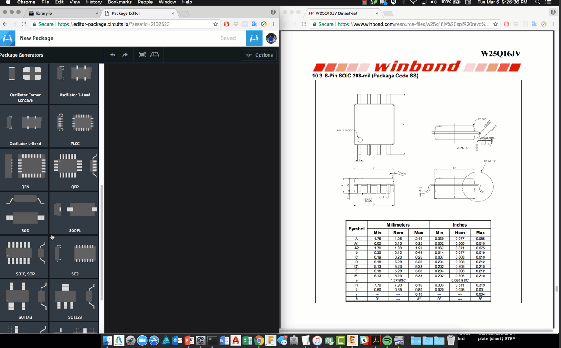Open Finder from the Dock

(x=107, y=341)
